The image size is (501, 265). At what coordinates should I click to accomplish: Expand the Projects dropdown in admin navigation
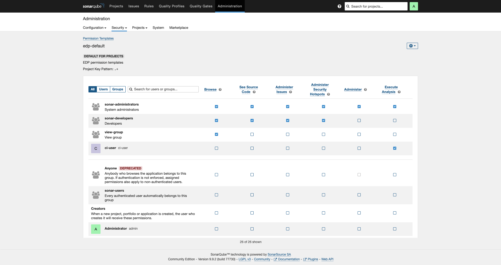[x=140, y=28]
